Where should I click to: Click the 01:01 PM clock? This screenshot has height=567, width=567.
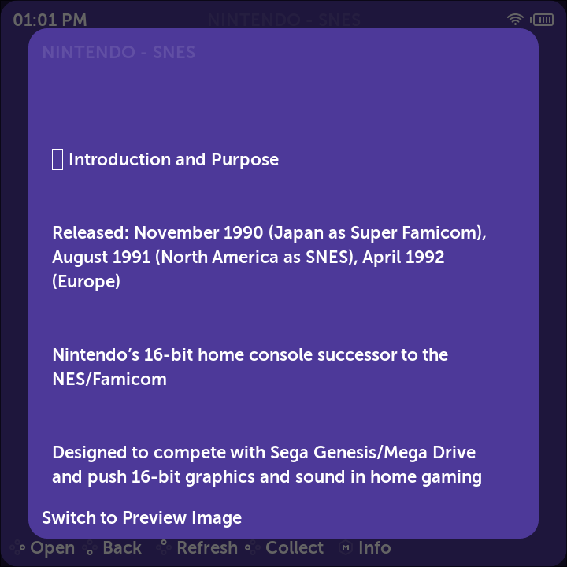click(50, 20)
